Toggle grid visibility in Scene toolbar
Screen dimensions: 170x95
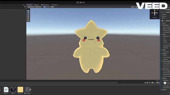pyautogui.click(x=44, y=7)
